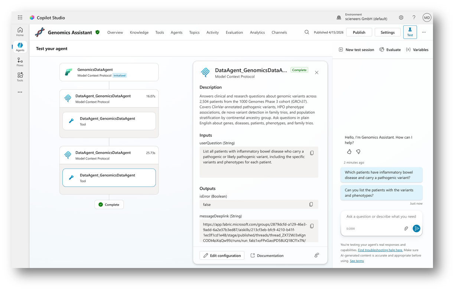The width and height of the screenshot is (456, 291).
Task: Click the Publish button
Action: (359, 32)
